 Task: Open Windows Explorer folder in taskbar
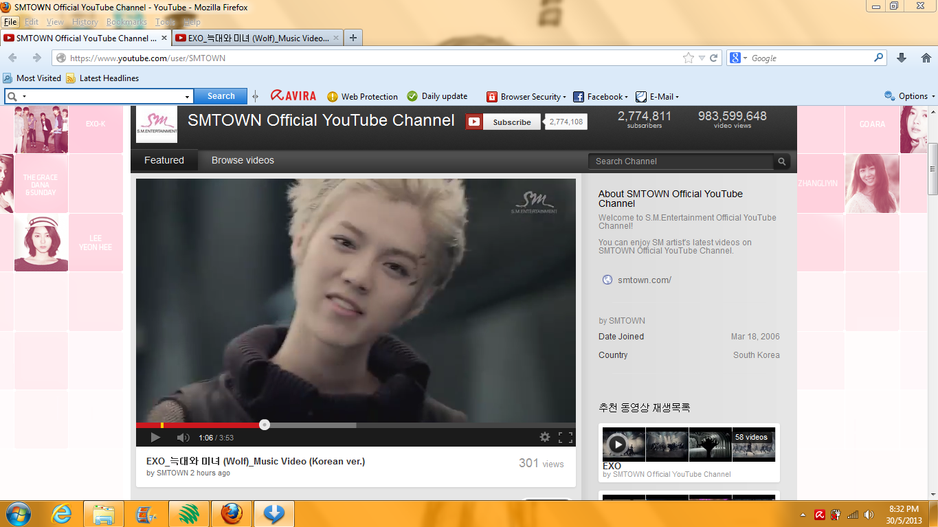coord(104,513)
